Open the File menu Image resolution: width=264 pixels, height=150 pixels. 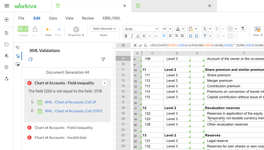coord(21,18)
